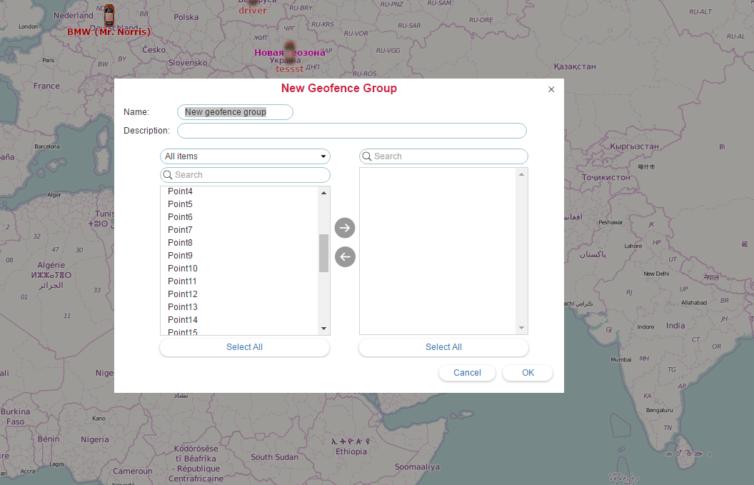Click the empty Description field
754x485 pixels.
click(351, 130)
